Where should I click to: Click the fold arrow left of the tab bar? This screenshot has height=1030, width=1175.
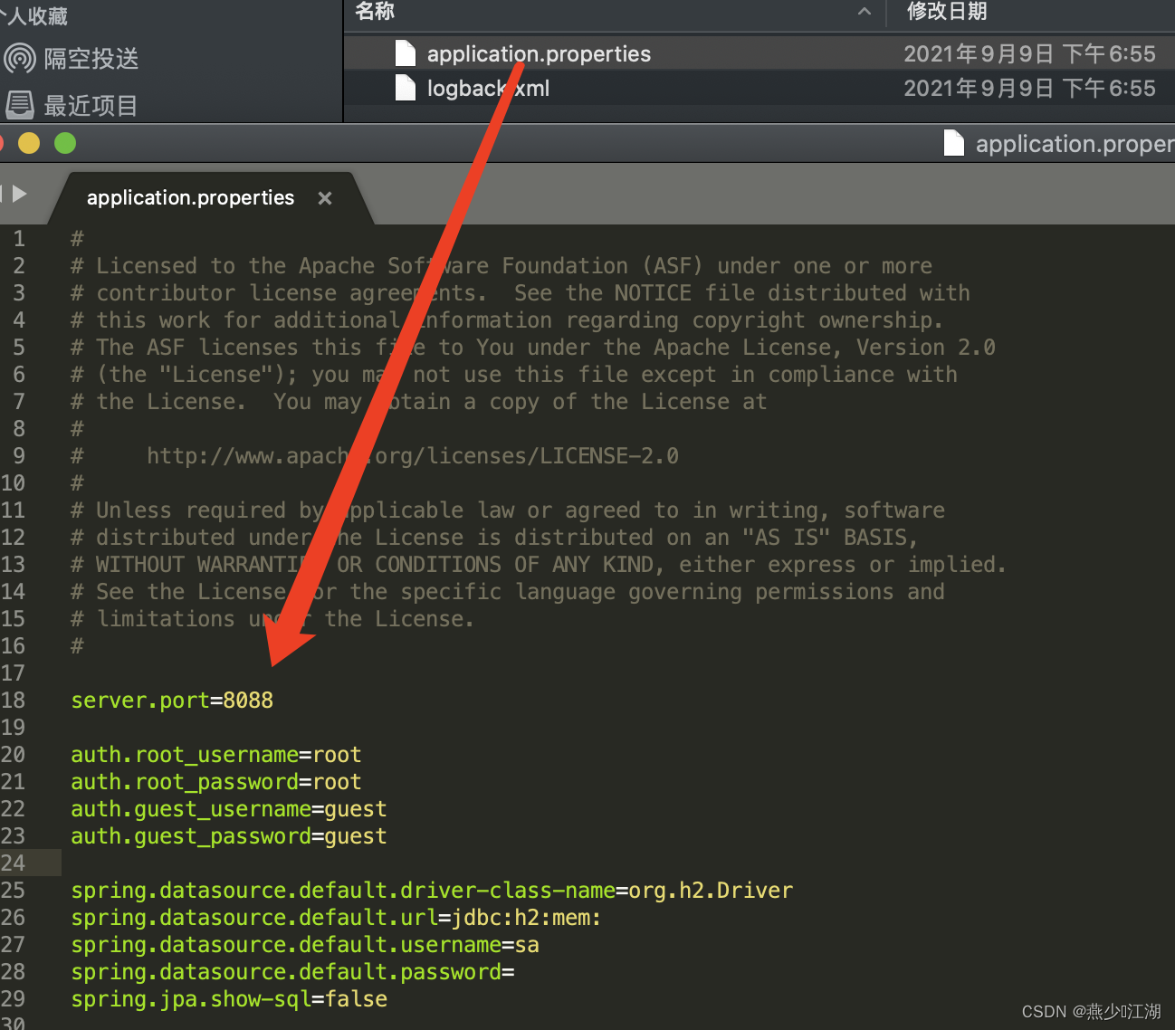pyautogui.click(x=20, y=194)
